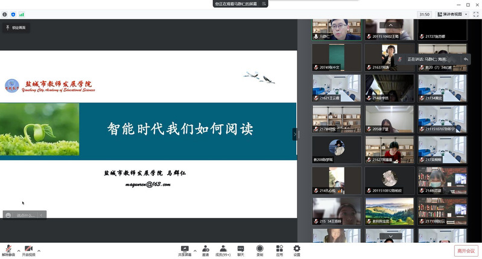Open the 聊天 chat panel
482x259 pixels.
tap(241, 249)
